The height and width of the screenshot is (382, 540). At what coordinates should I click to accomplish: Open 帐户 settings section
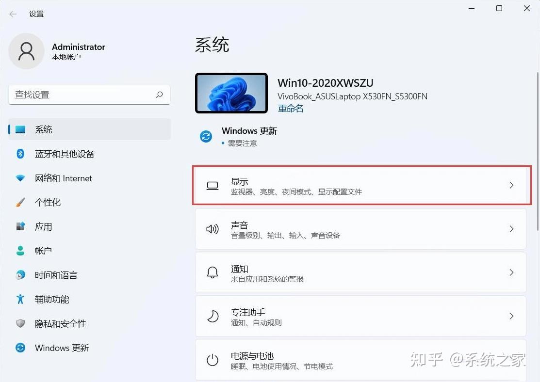pos(90,251)
